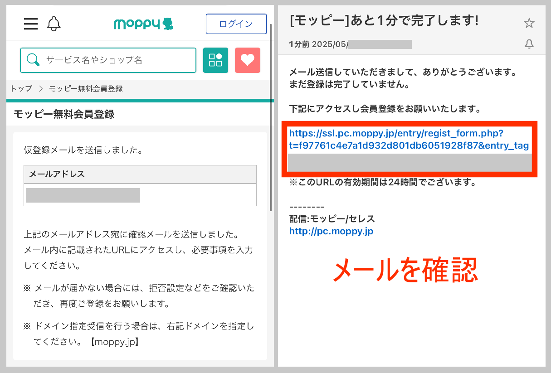The image size is (551, 373).
Task: Click 仮登録メールを送信しました。 text
Action: click(83, 150)
